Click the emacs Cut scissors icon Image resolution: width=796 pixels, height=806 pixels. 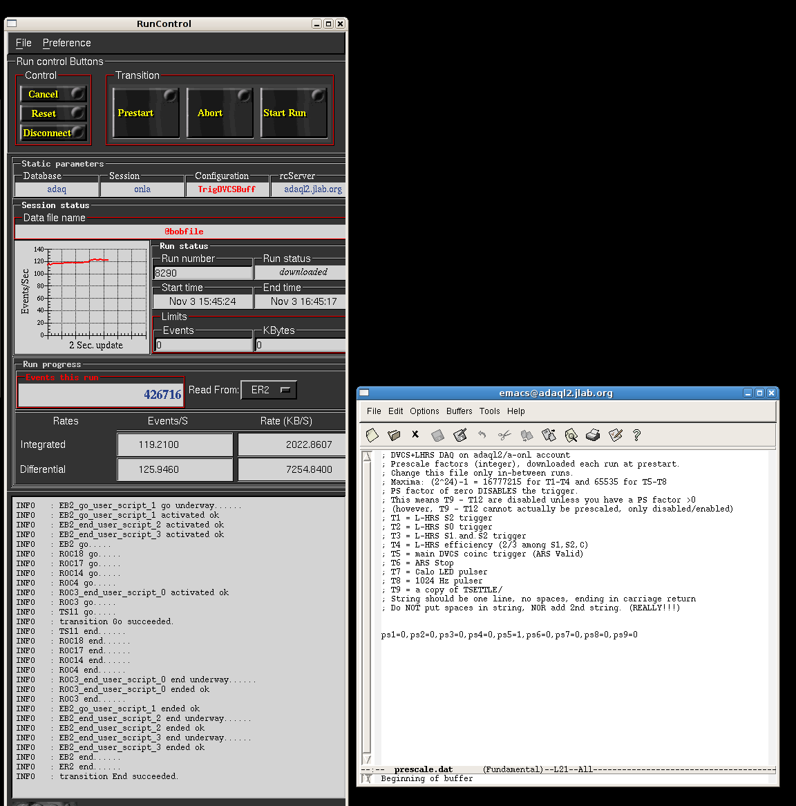tap(504, 435)
